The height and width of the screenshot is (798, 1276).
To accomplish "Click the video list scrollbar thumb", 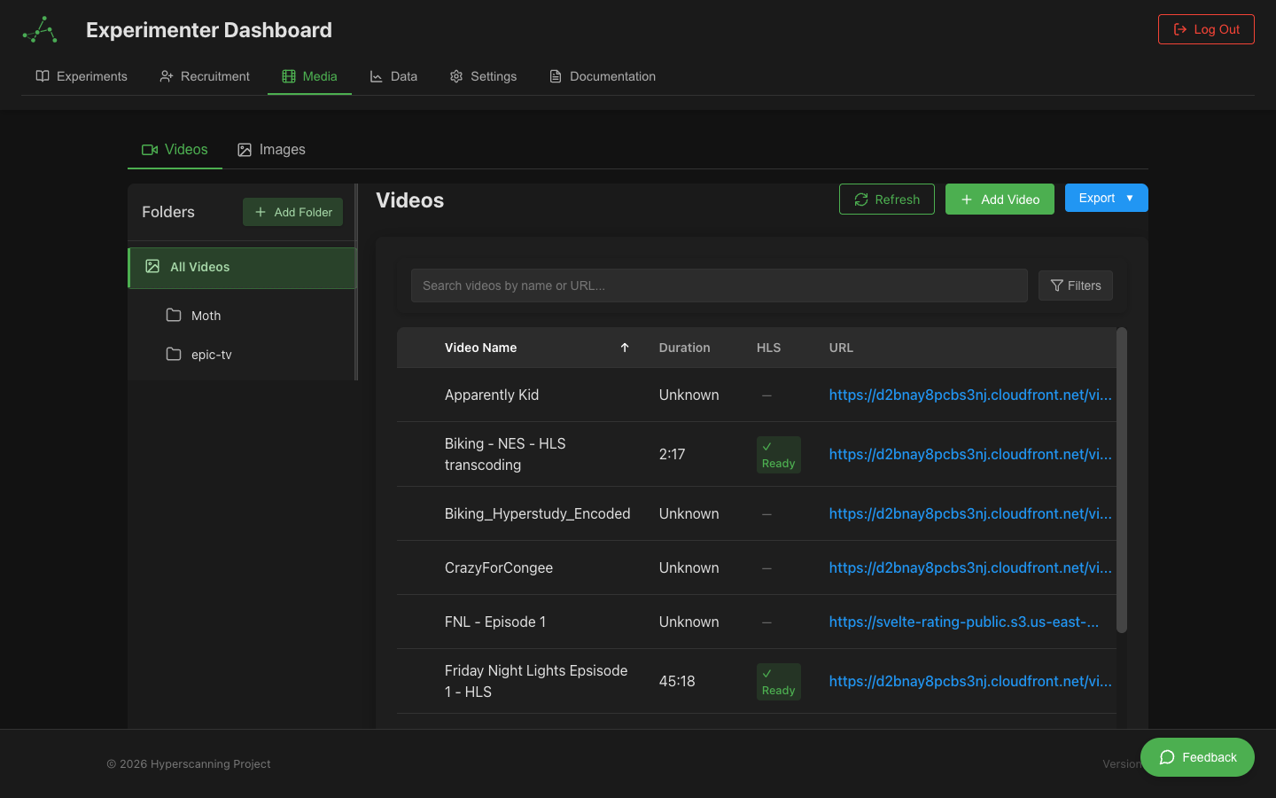I will [x=1121, y=479].
